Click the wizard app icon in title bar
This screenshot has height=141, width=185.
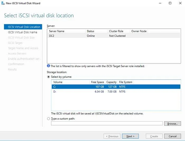coord(3,3)
